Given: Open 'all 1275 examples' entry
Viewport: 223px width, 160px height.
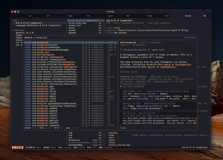Looking at the screenshot, I should click(x=132, y=86).
